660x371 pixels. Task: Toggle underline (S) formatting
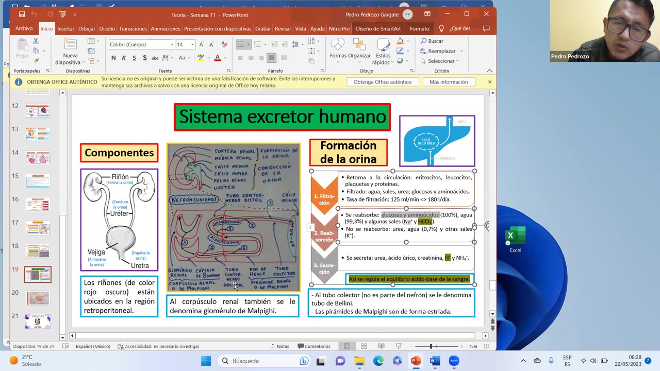[x=134, y=58]
